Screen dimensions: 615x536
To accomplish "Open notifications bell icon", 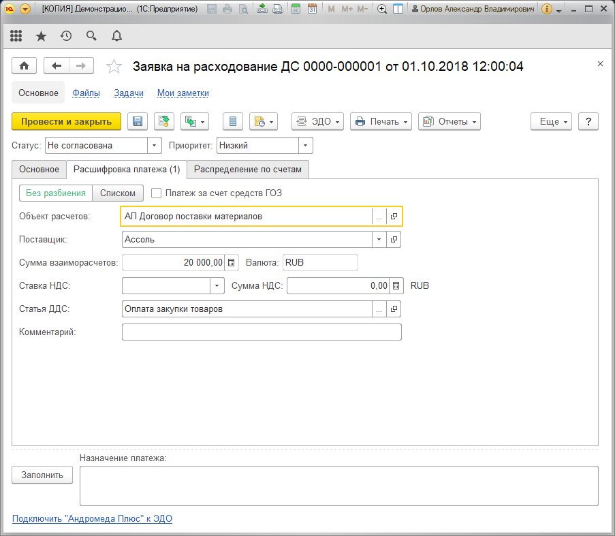I will [x=117, y=36].
